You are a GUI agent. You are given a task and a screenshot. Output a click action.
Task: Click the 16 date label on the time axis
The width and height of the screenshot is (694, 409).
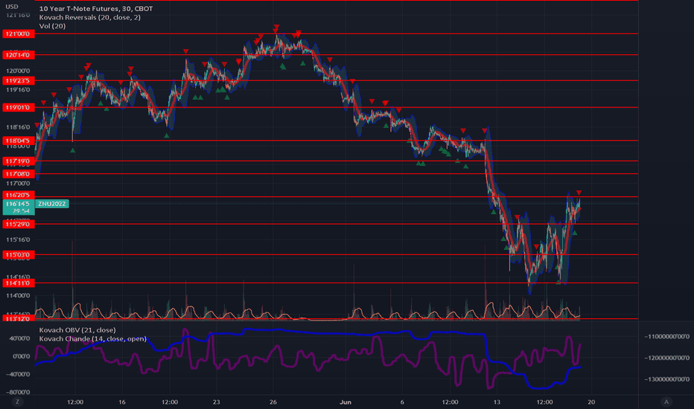[122, 402]
